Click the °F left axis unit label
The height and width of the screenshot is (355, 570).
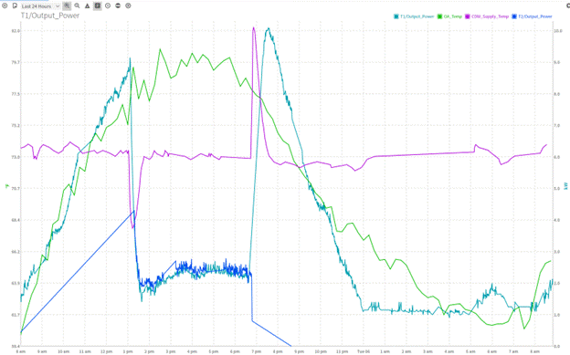click(x=6, y=186)
